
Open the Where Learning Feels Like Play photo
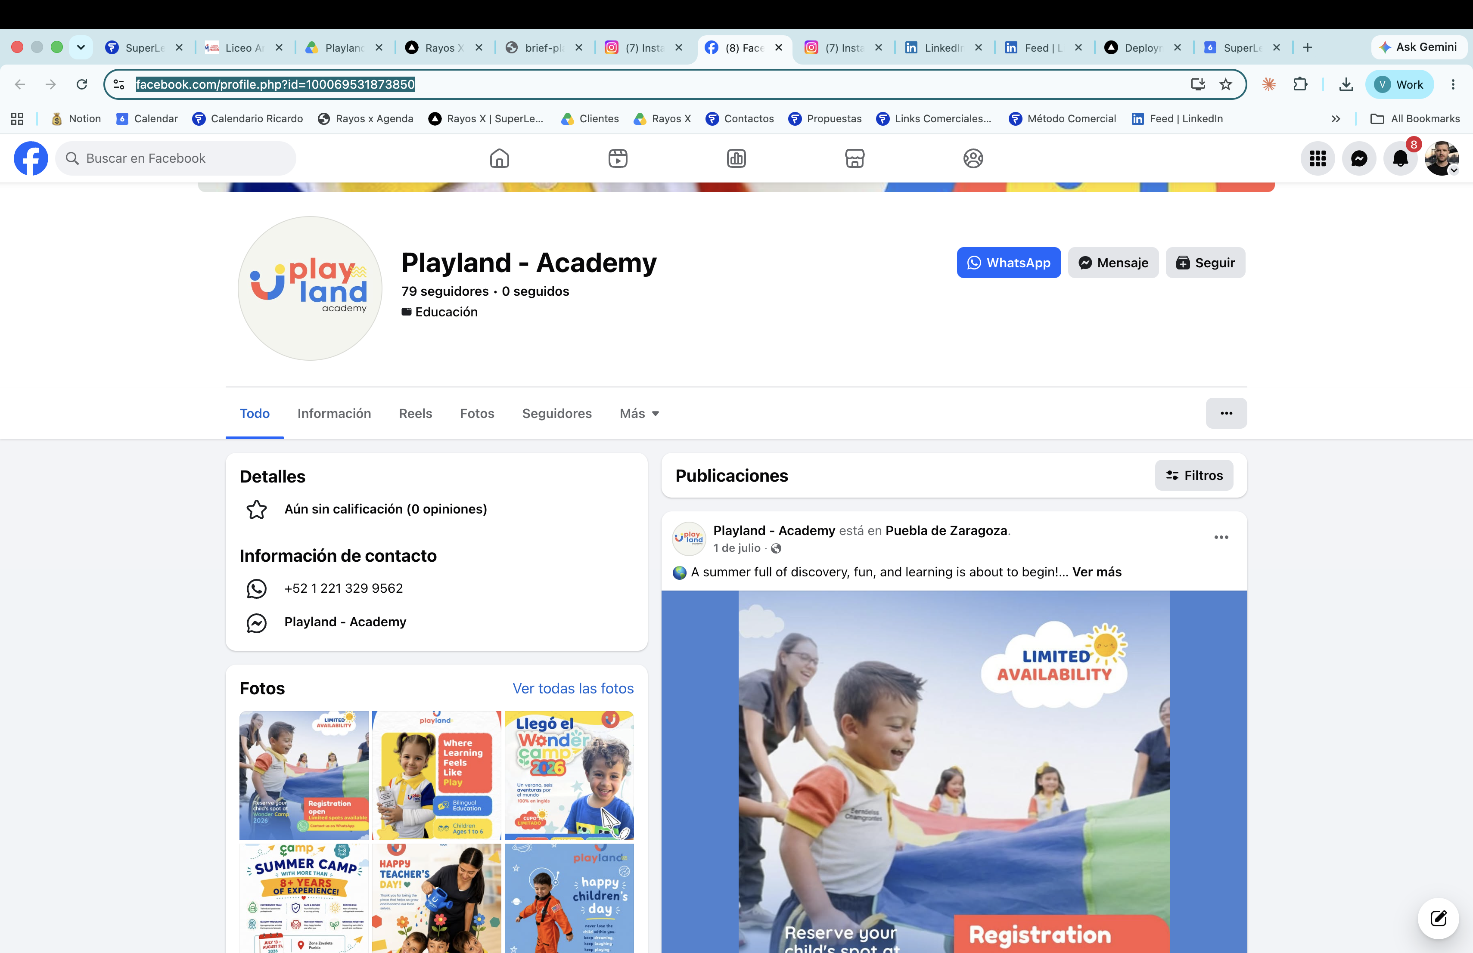pos(436,776)
